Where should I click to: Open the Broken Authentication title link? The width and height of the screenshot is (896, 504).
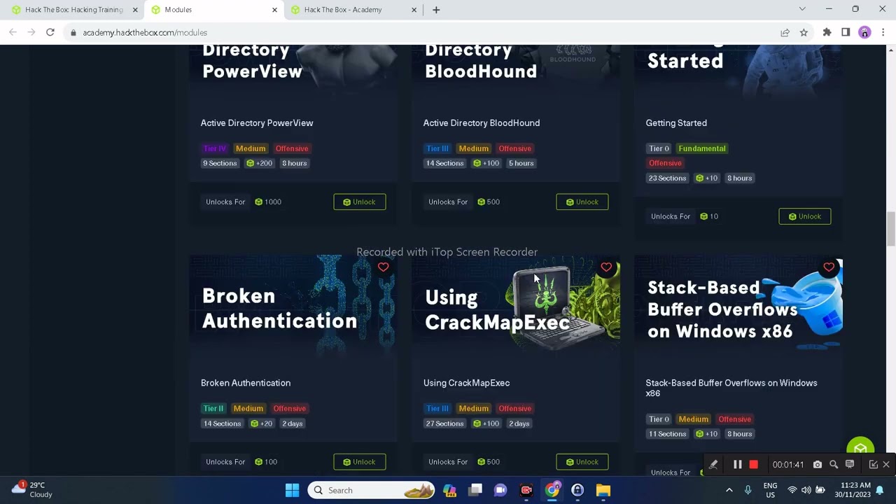click(246, 383)
